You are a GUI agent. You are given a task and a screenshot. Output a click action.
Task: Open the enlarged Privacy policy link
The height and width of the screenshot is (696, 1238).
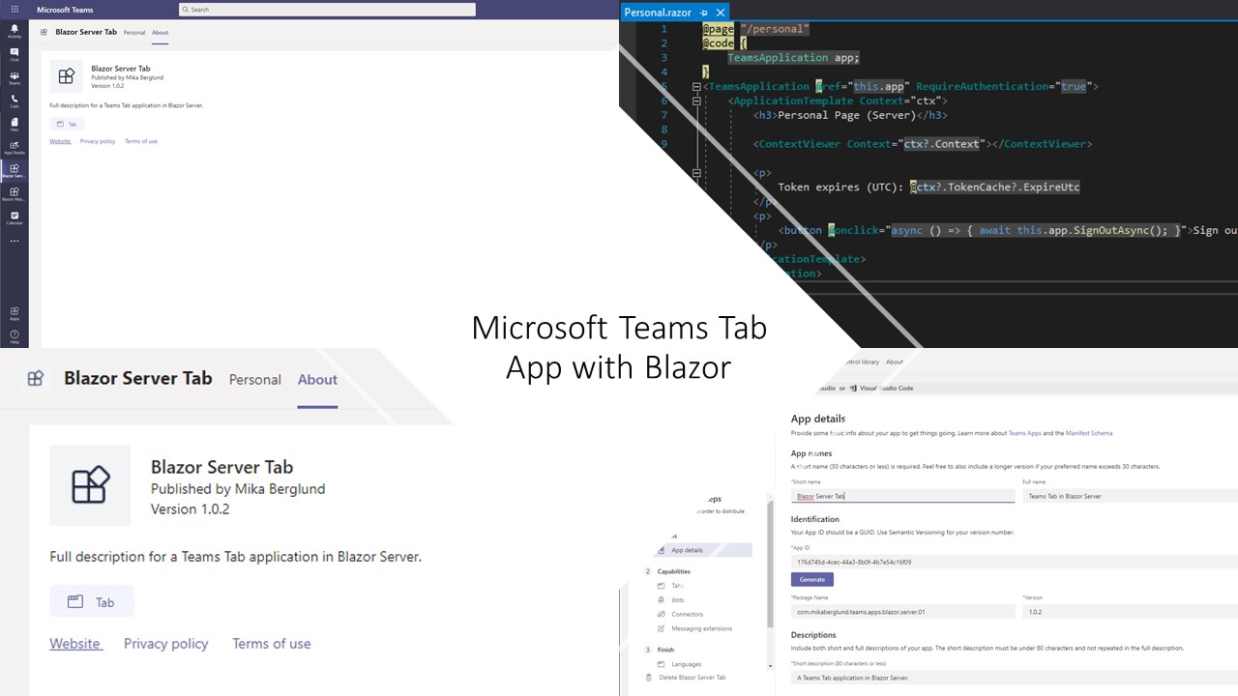[x=166, y=644]
